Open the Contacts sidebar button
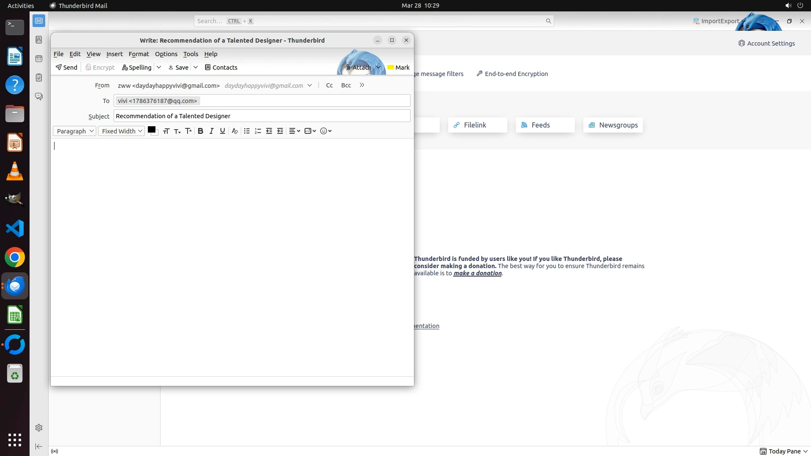This screenshot has height=456, width=811. pos(221,68)
